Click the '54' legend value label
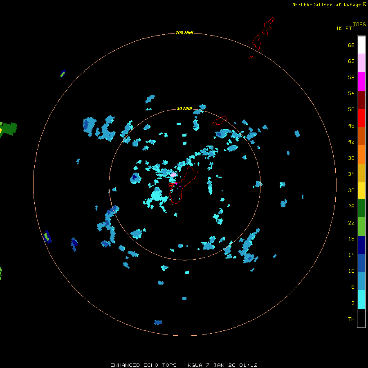The height and width of the screenshot is (368, 368). tap(351, 93)
